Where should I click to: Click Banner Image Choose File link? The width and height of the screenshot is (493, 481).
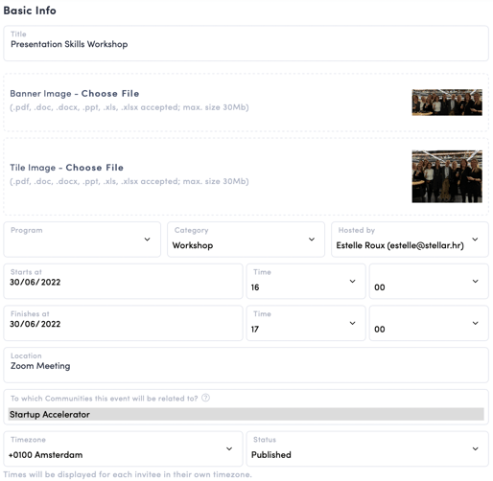[x=110, y=94]
